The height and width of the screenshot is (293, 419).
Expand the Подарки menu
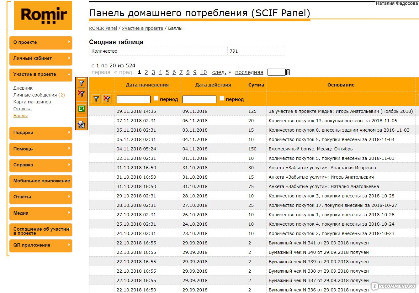[x=41, y=133]
